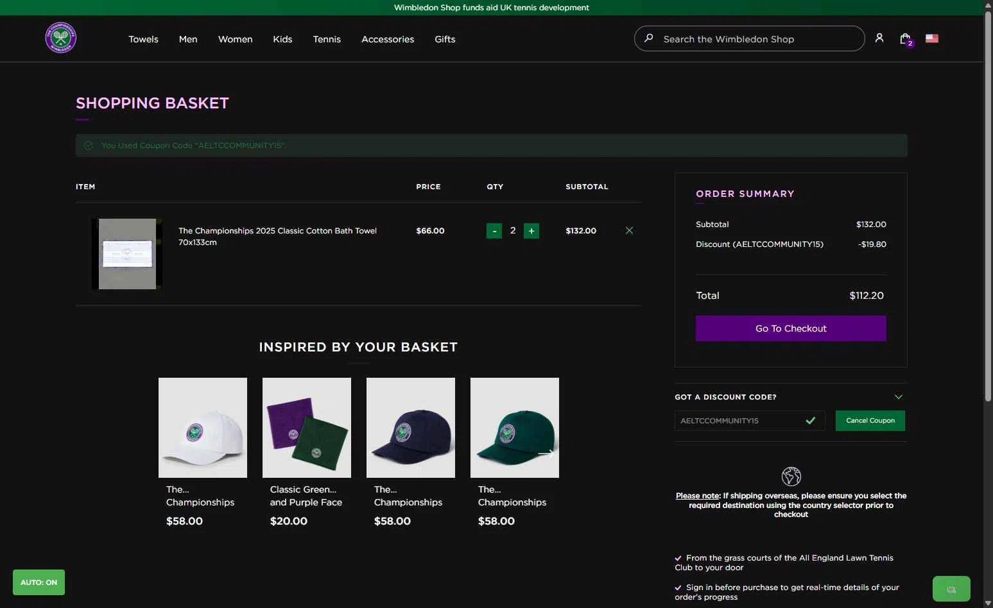Open the Towels menu
Screen dimensions: 993x608
[x=143, y=39]
